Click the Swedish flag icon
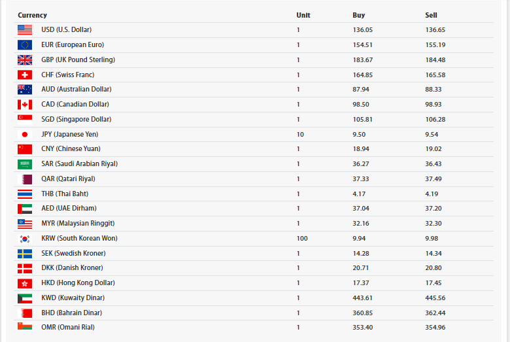The image size is (510, 342). tap(25, 254)
